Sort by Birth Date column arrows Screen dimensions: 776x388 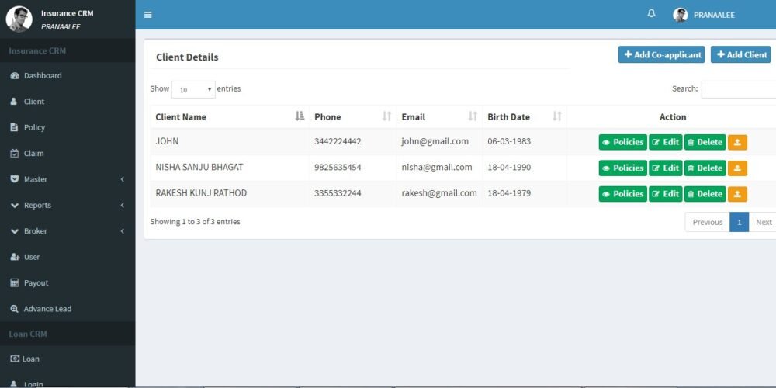(556, 116)
